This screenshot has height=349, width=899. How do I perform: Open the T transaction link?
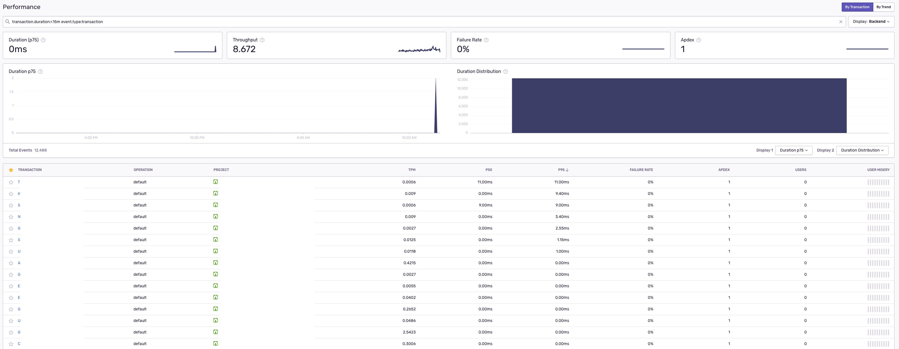[19, 182]
